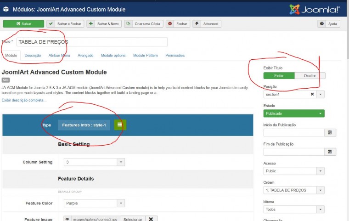
Task: Edit the Título field TABELA DE PREÇOS
Action: 92,42
